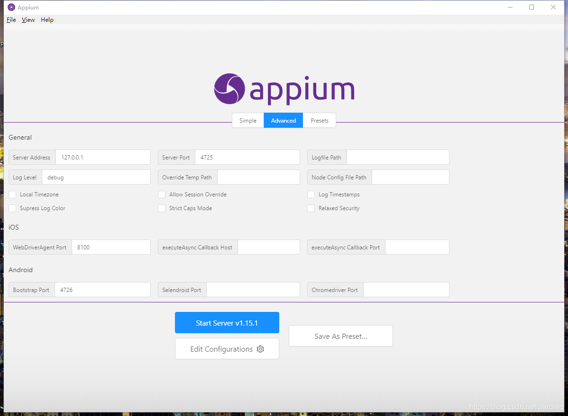Click the Node Config File Path field
This screenshot has width=568, height=416.
tap(411, 177)
